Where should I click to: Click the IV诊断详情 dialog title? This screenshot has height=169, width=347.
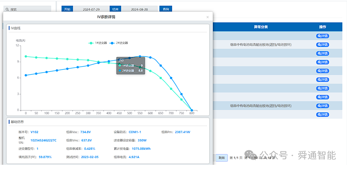click(x=106, y=17)
